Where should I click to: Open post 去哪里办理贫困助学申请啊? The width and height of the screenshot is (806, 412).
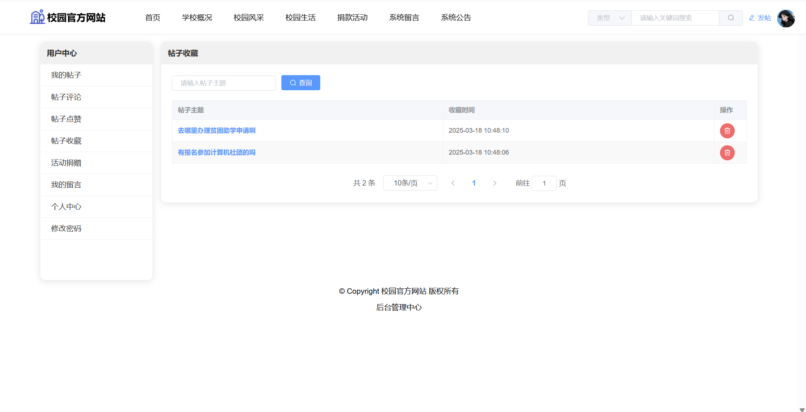tap(217, 131)
